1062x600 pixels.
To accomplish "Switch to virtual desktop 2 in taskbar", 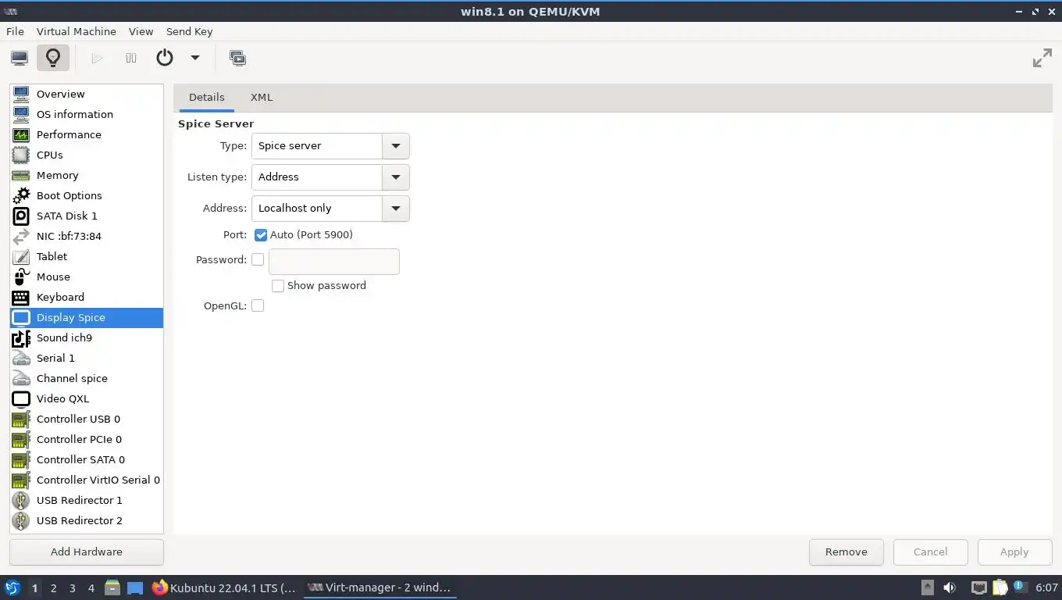I will pos(53,588).
